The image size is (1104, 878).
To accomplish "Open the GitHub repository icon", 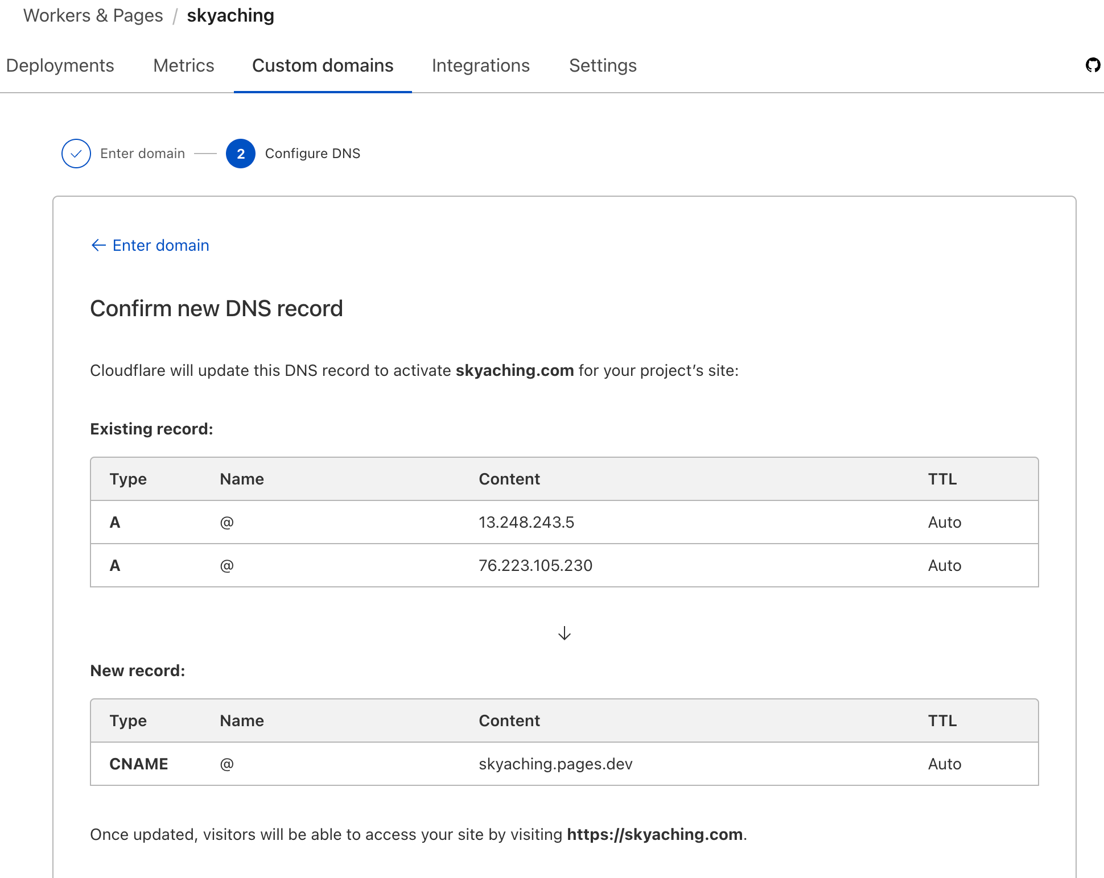I will tap(1093, 65).
